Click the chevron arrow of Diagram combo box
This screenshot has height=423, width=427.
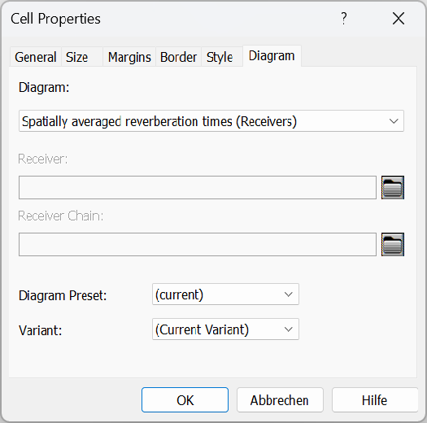(x=394, y=121)
